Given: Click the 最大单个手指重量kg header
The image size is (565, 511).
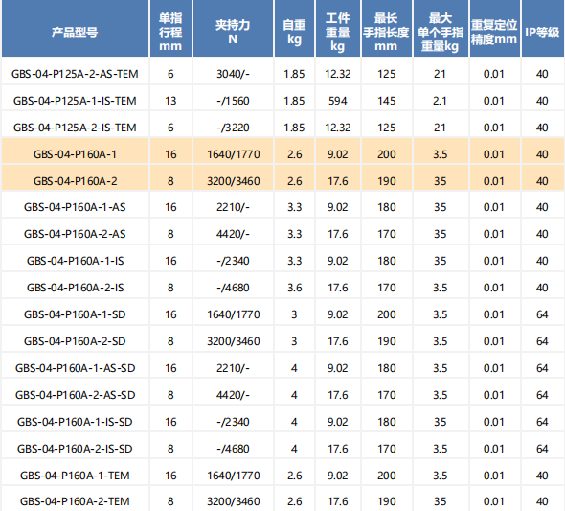Looking at the screenshot, I should click(x=441, y=29).
